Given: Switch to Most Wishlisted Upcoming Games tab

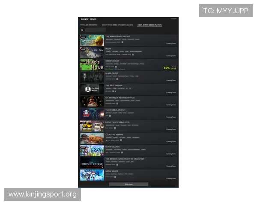Looking at the screenshot, I should tap(117, 25).
